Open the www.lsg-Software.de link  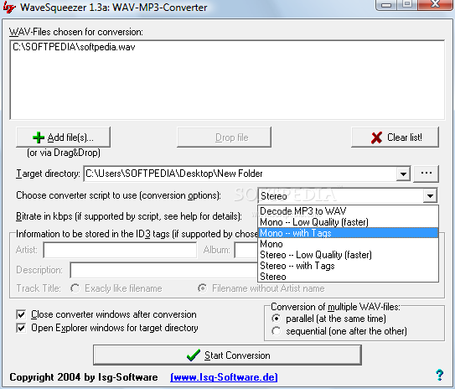pos(224,377)
